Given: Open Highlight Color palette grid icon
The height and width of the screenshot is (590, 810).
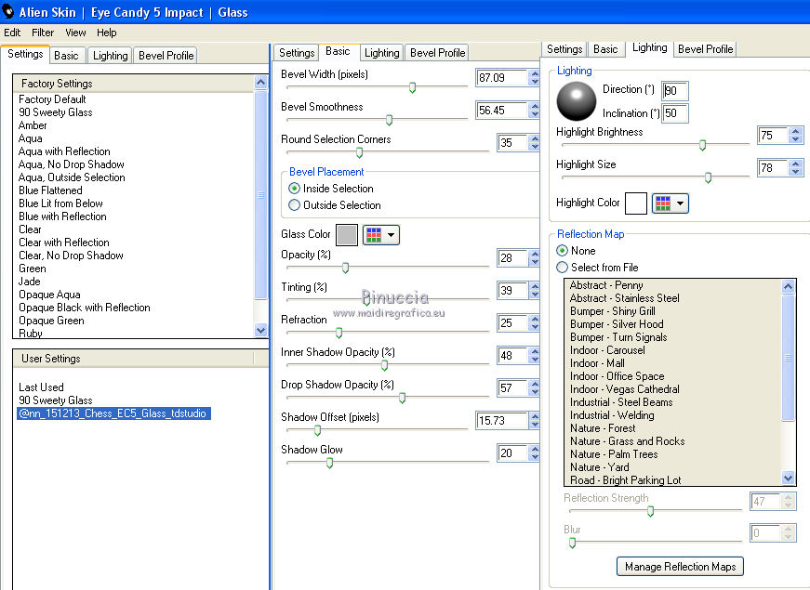Looking at the screenshot, I should 662,203.
